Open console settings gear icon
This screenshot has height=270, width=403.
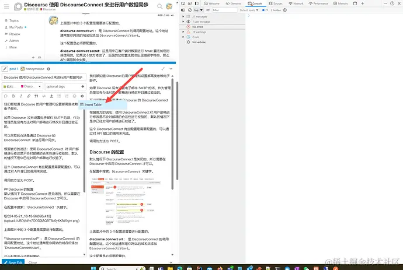[285, 10]
